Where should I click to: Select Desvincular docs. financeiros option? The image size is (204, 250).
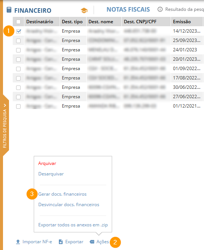pyautogui.click(x=69, y=205)
